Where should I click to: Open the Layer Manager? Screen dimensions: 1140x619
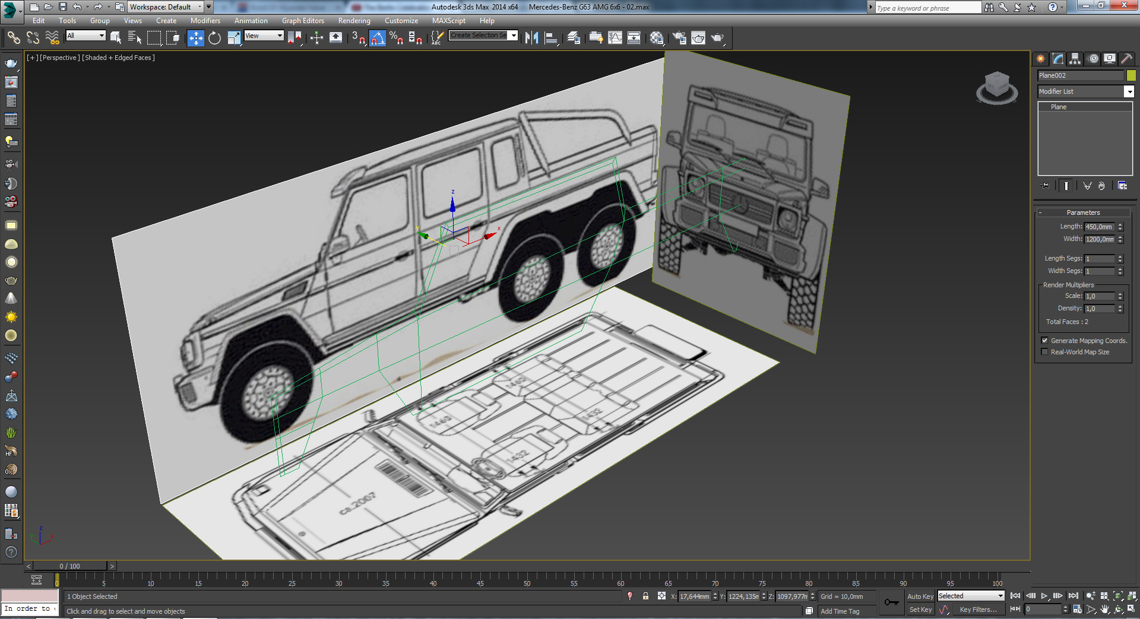pos(574,38)
